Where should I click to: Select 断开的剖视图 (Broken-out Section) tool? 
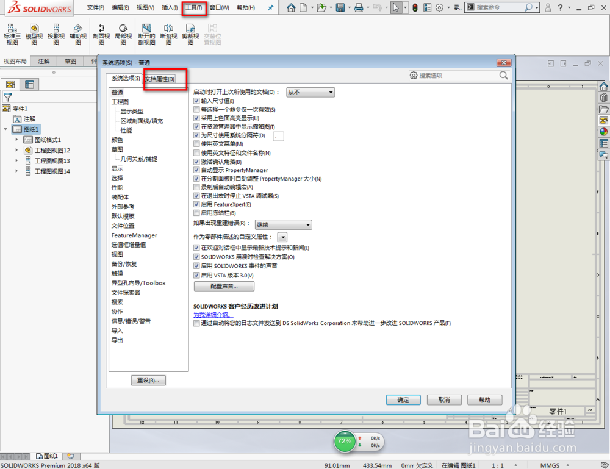pyautogui.click(x=146, y=34)
